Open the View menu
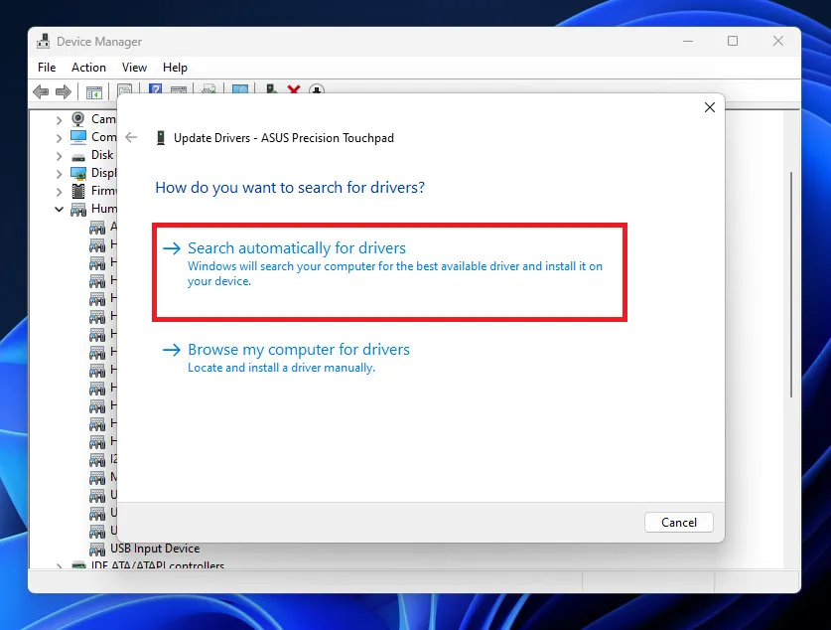This screenshot has height=630, width=831. [134, 68]
